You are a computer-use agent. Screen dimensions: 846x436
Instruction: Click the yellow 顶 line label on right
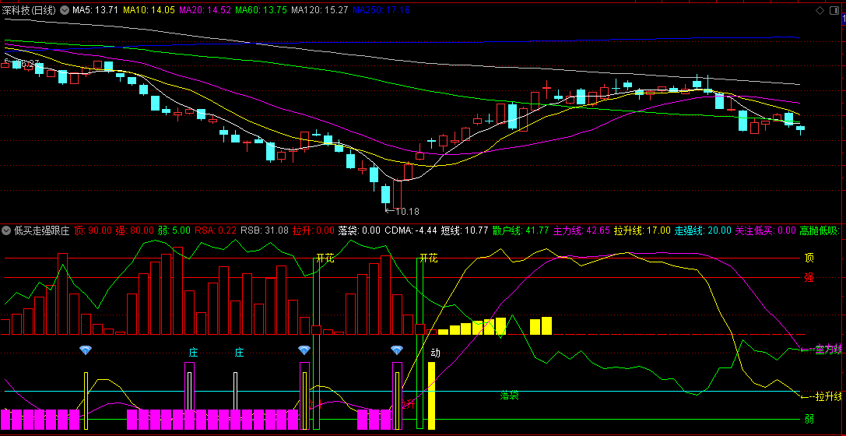[809, 258]
